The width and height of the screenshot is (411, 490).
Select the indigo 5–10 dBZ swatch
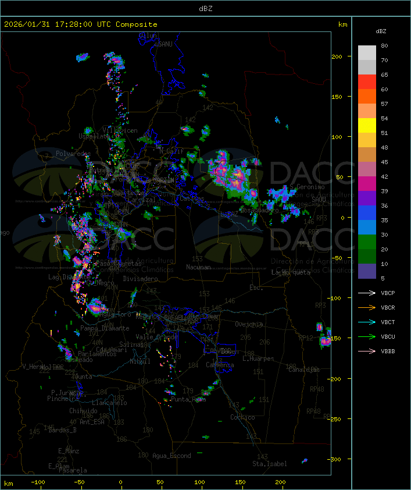(367, 271)
